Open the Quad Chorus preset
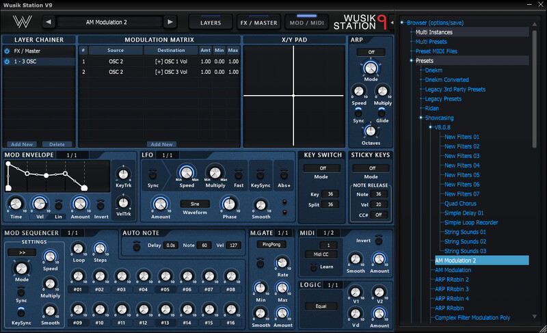The width and height of the screenshot is (547, 333). tap(460, 203)
